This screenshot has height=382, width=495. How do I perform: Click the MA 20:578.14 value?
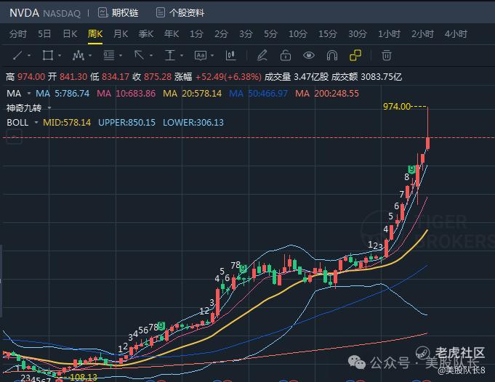[x=192, y=94]
